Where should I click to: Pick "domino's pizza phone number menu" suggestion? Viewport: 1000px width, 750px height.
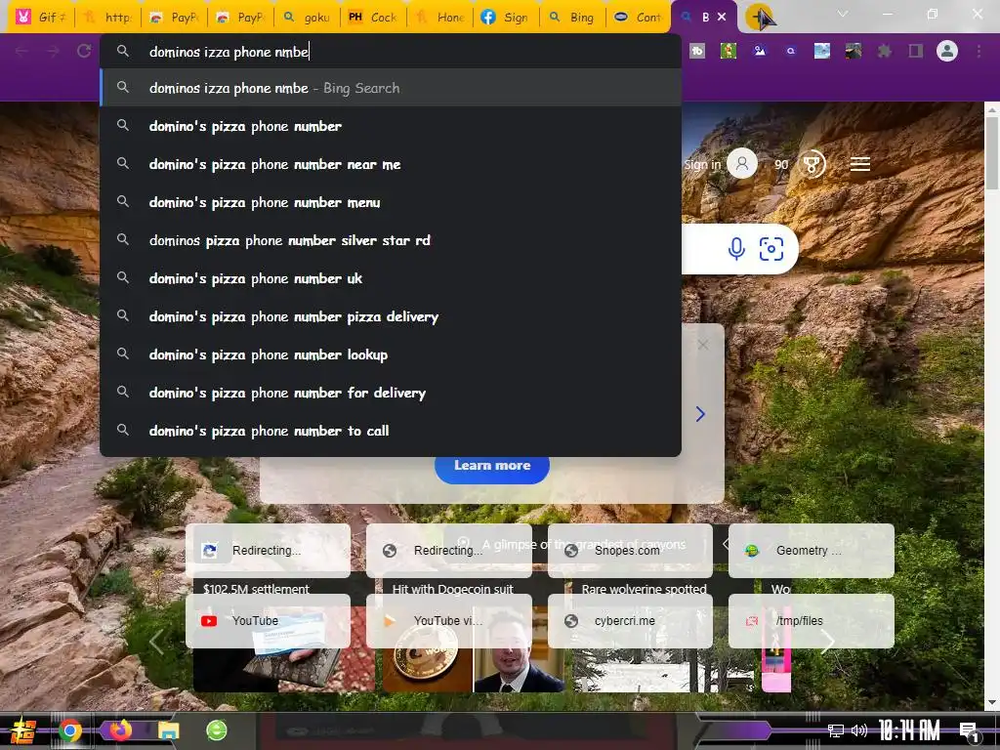(391, 202)
